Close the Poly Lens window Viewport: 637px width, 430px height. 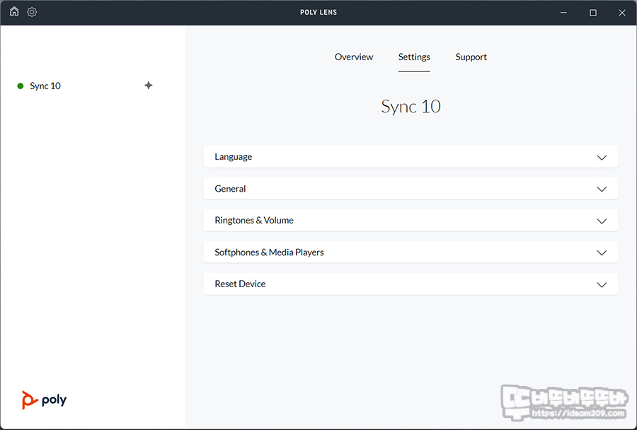coord(622,13)
